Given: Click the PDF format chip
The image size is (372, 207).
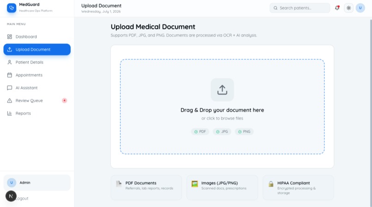Looking at the screenshot, I should point(200,131).
